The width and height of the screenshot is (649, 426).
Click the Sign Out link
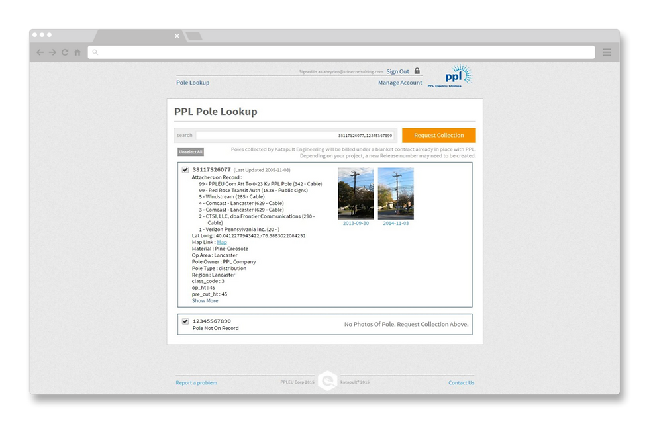(397, 71)
